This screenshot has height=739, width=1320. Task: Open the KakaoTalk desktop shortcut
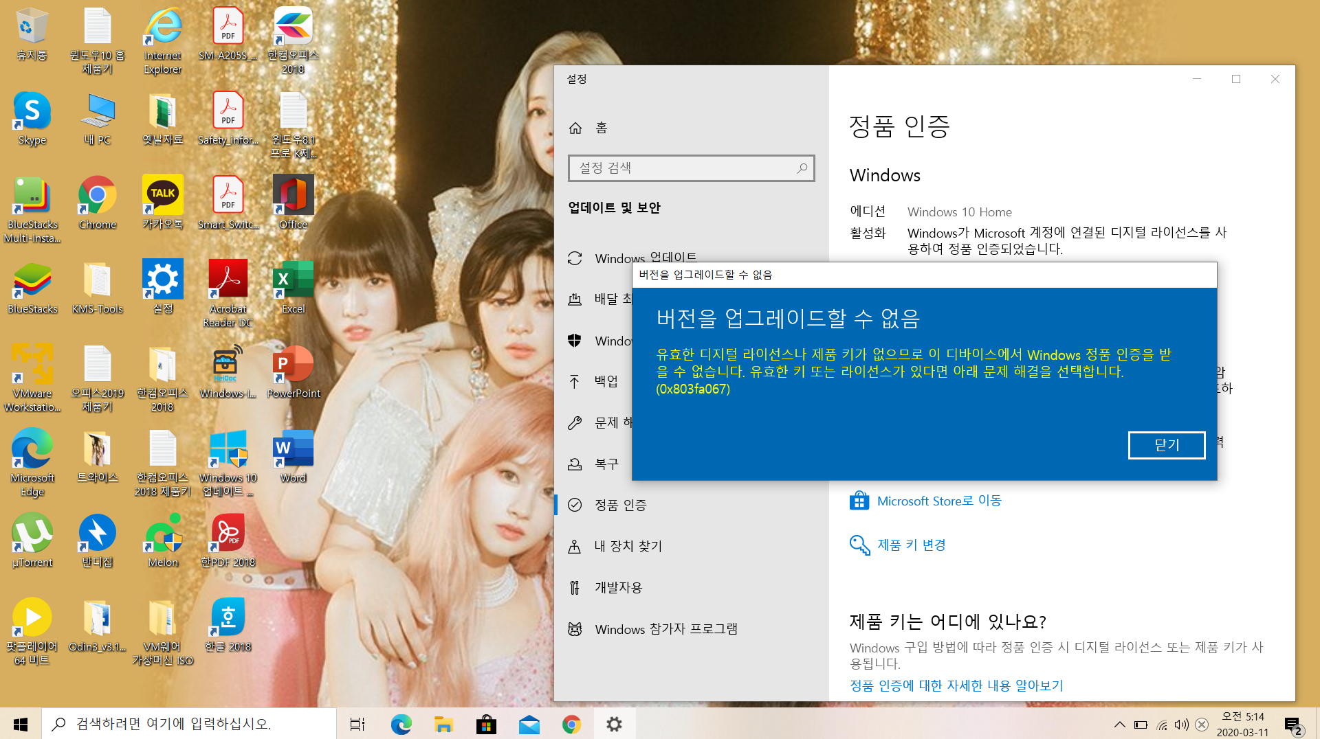(x=163, y=203)
